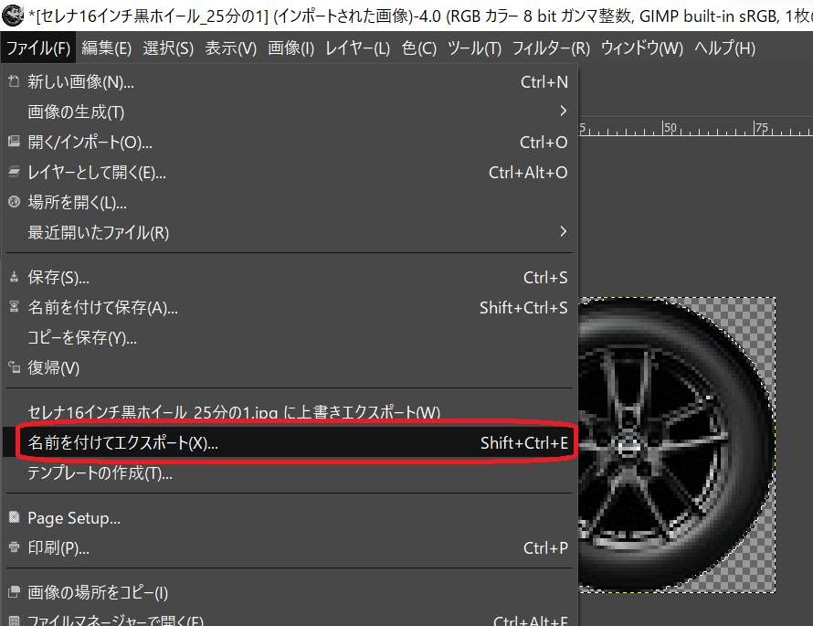Image resolution: width=813 pixels, height=626 pixels.
Task: Open the レイヤー(L) menu
Action: [x=357, y=48]
